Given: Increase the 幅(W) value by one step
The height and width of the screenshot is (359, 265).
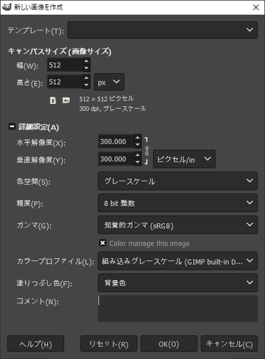Looking at the screenshot, I should 86,61.
